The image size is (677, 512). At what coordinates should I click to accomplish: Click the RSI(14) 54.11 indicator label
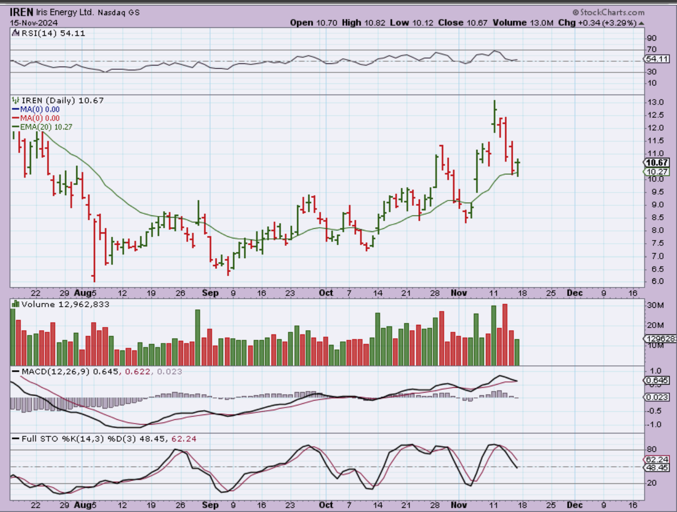tap(53, 33)
